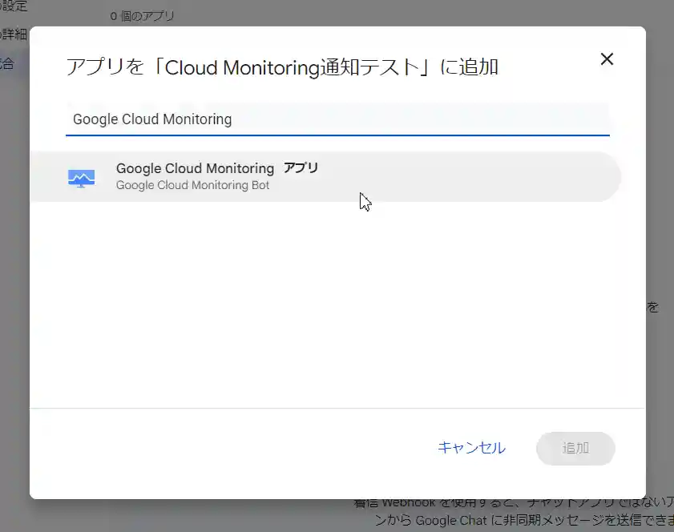Click the 0 個のアプリ text behind dialog
This screenshot has height=532, width=674.
tap(143, 16)
